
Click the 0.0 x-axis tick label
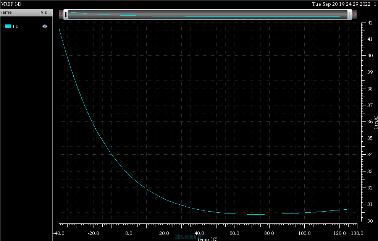coord(129,233)
